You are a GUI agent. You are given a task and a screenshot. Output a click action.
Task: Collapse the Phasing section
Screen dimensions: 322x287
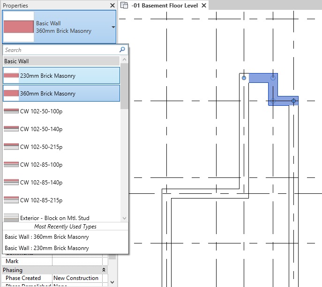(x=103, y=270)
